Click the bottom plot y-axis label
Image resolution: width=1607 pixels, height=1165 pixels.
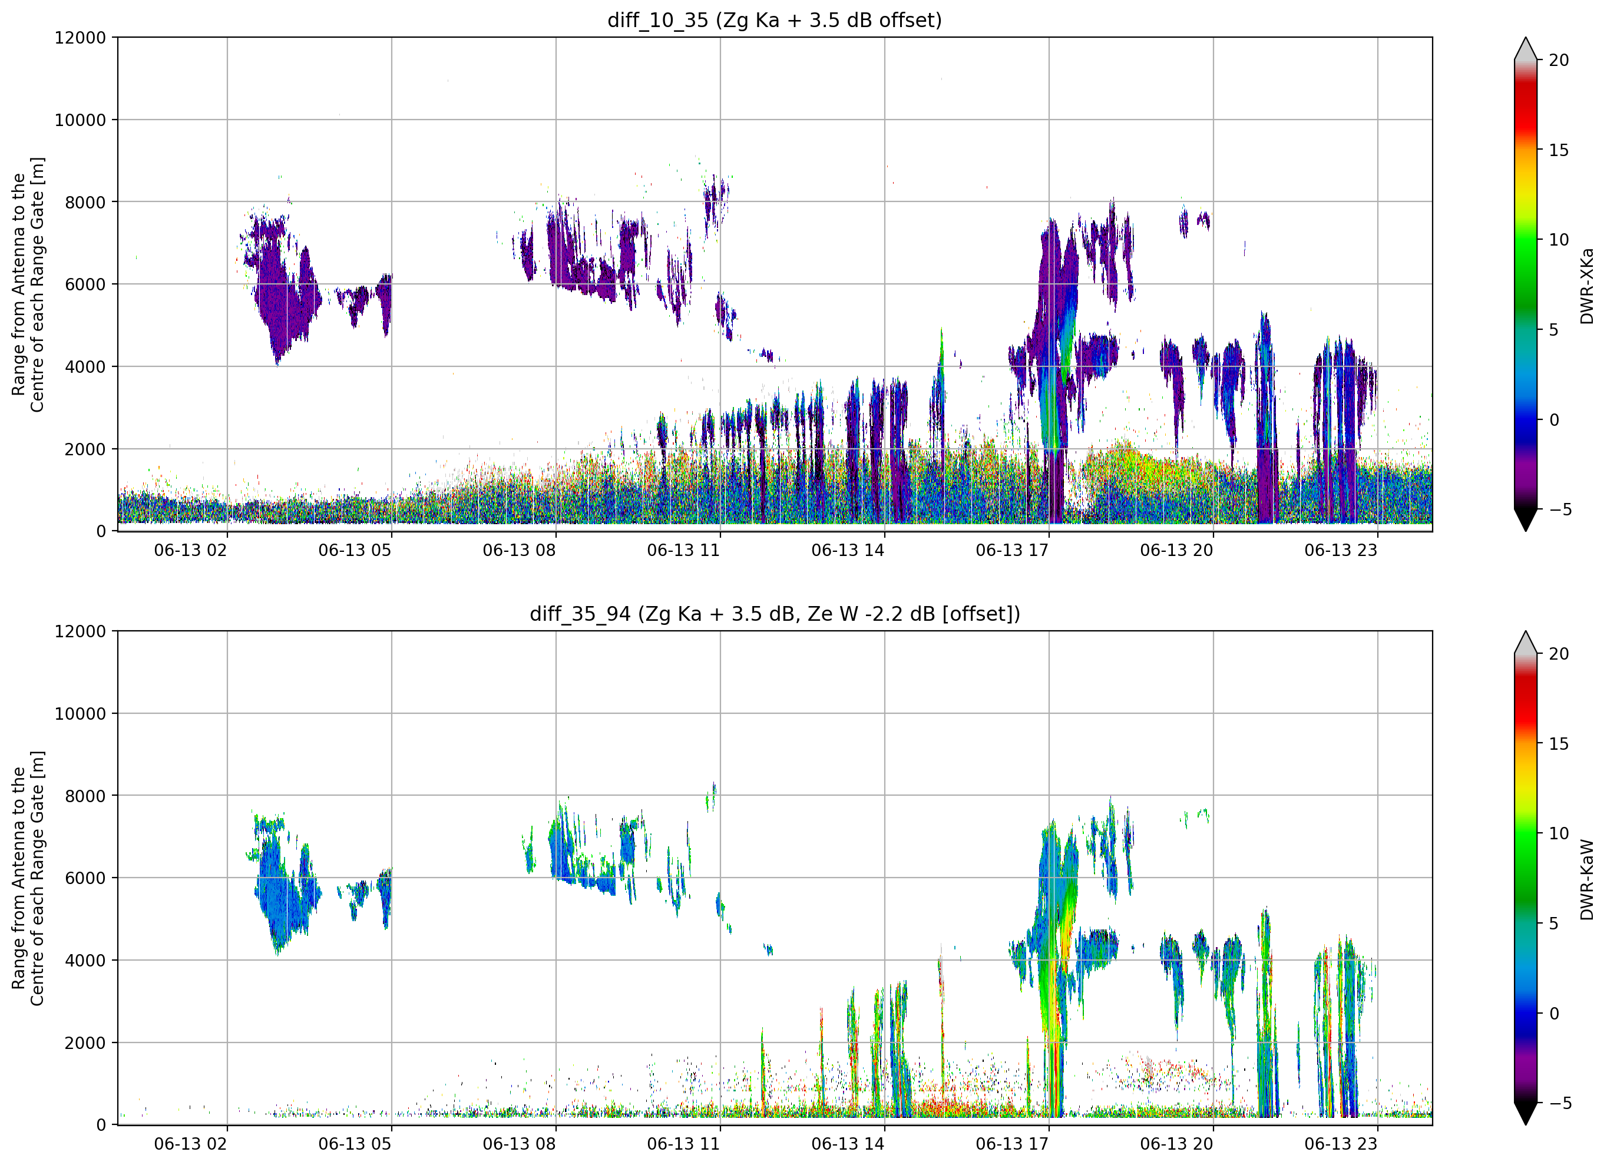pos(28,878)
